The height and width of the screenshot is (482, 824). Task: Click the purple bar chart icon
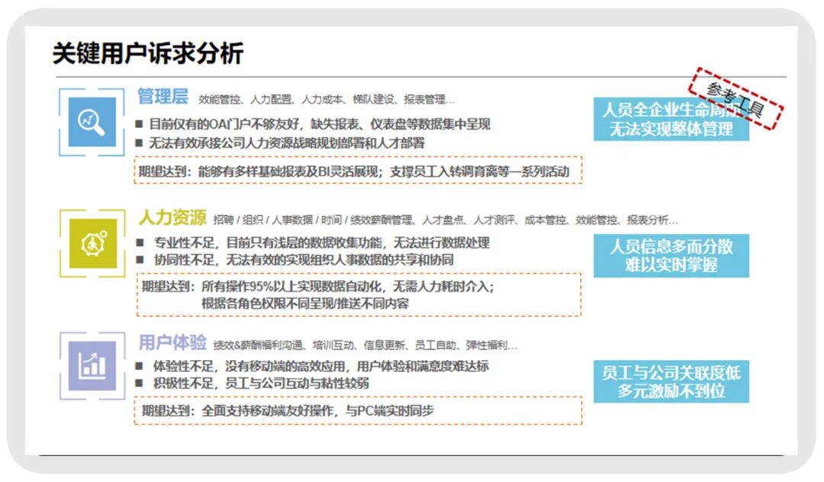pyautogui.click(x=92, y=366)
